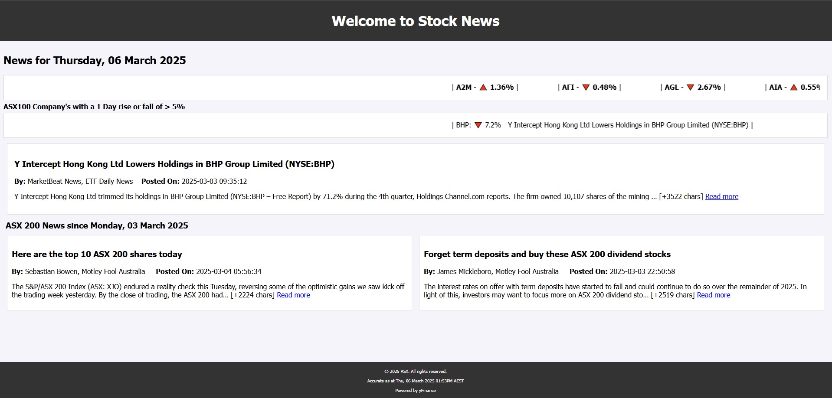Click 'Forget term deposits' article headline
The image size is (832, 398).
pyautogui.click(x=547, y=254)
